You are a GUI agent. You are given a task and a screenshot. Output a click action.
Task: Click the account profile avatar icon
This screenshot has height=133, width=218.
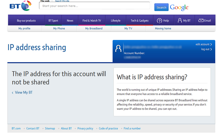point(118,49)
